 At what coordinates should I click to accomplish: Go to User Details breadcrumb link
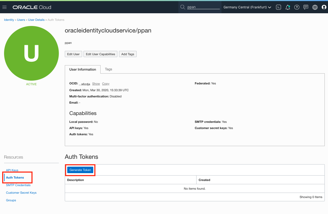tap(36, 20)
